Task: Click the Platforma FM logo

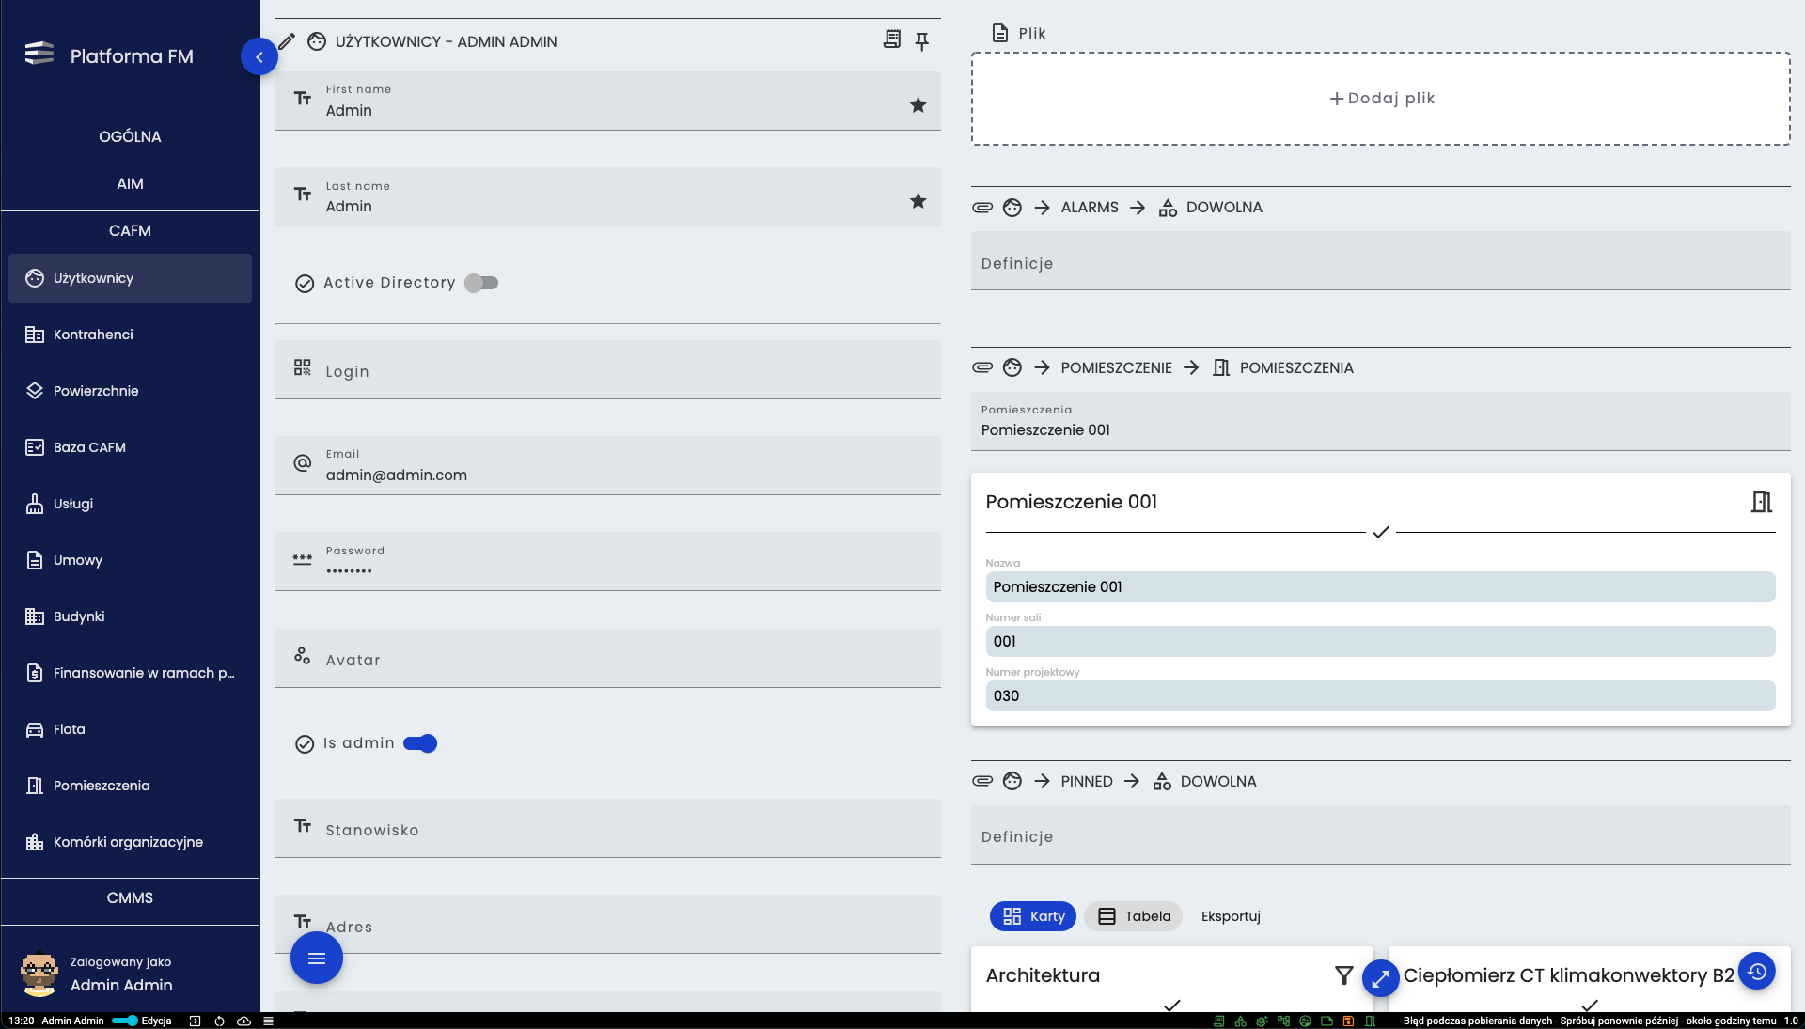Action: click(x=39, y=54)
